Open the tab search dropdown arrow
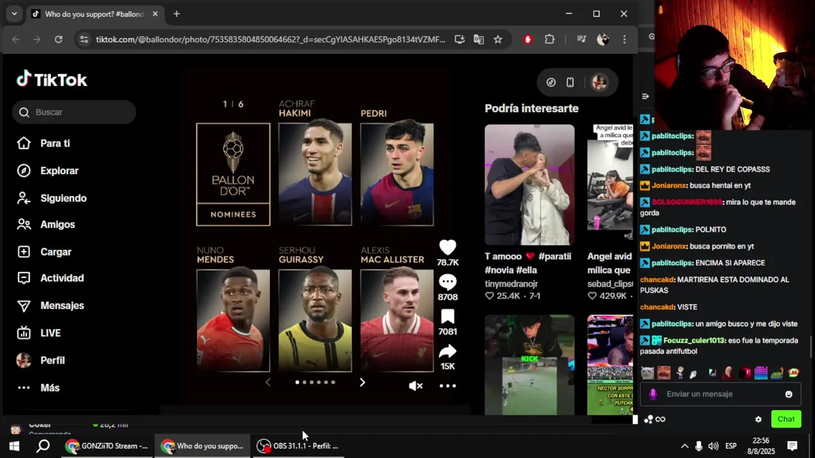The height and width of the screenshot is (458, 815). click(x=14, y=14)
